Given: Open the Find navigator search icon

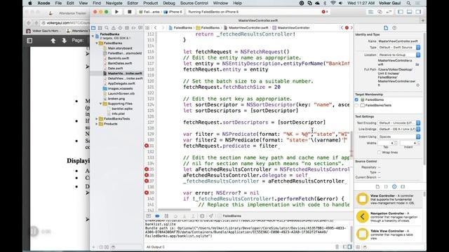Looking at the screenshot, I should click(x=107, y=28).
